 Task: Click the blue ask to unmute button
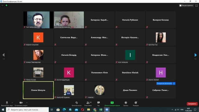[x=164, y=83]
